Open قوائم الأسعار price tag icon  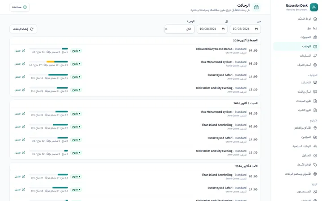pyautogui.click(x=315, y=165)
